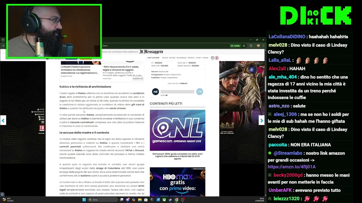
Task: Open the Amazon link amzn.to/4fIj01A in chat
Action: [292, 167]
